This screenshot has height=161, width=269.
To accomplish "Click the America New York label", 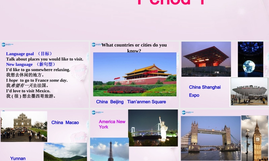I will point(112,124).
